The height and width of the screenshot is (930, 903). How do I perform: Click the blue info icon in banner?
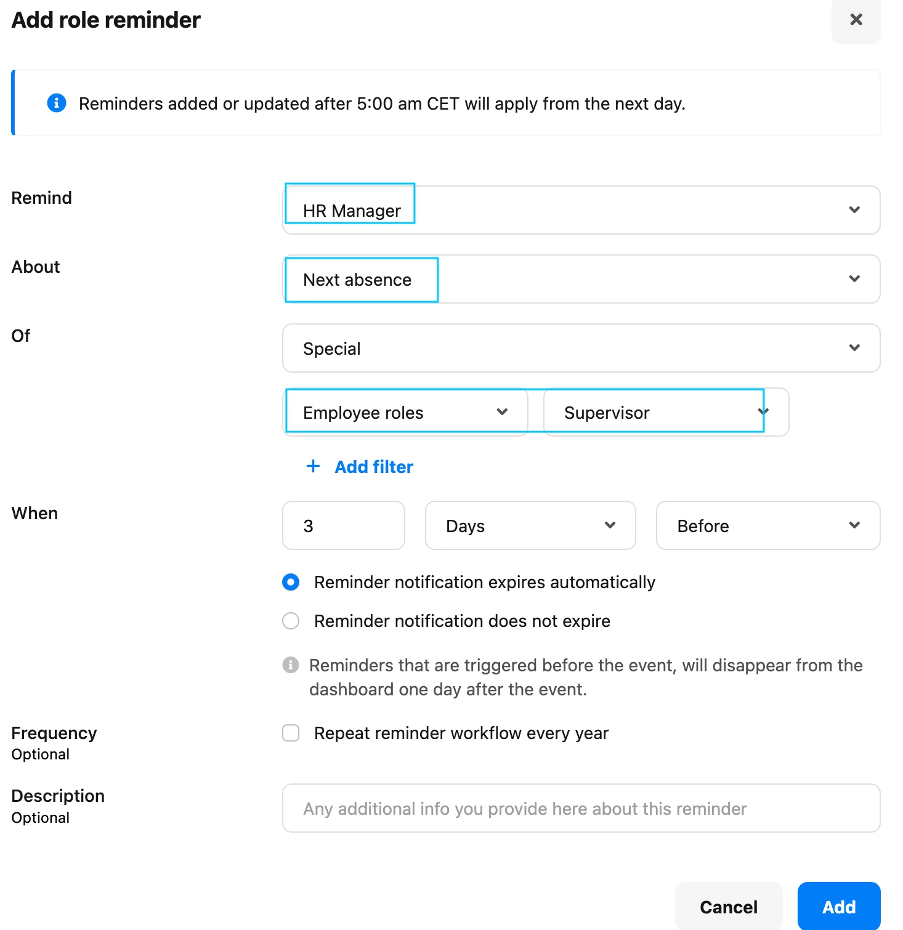click(57, 103)
